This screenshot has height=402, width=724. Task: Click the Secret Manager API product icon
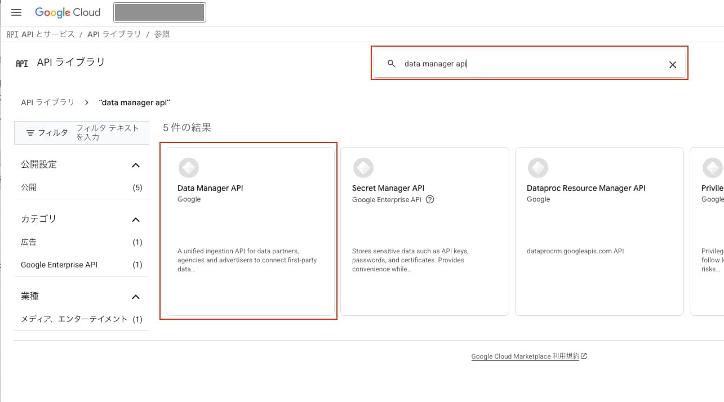coord(363,168)
